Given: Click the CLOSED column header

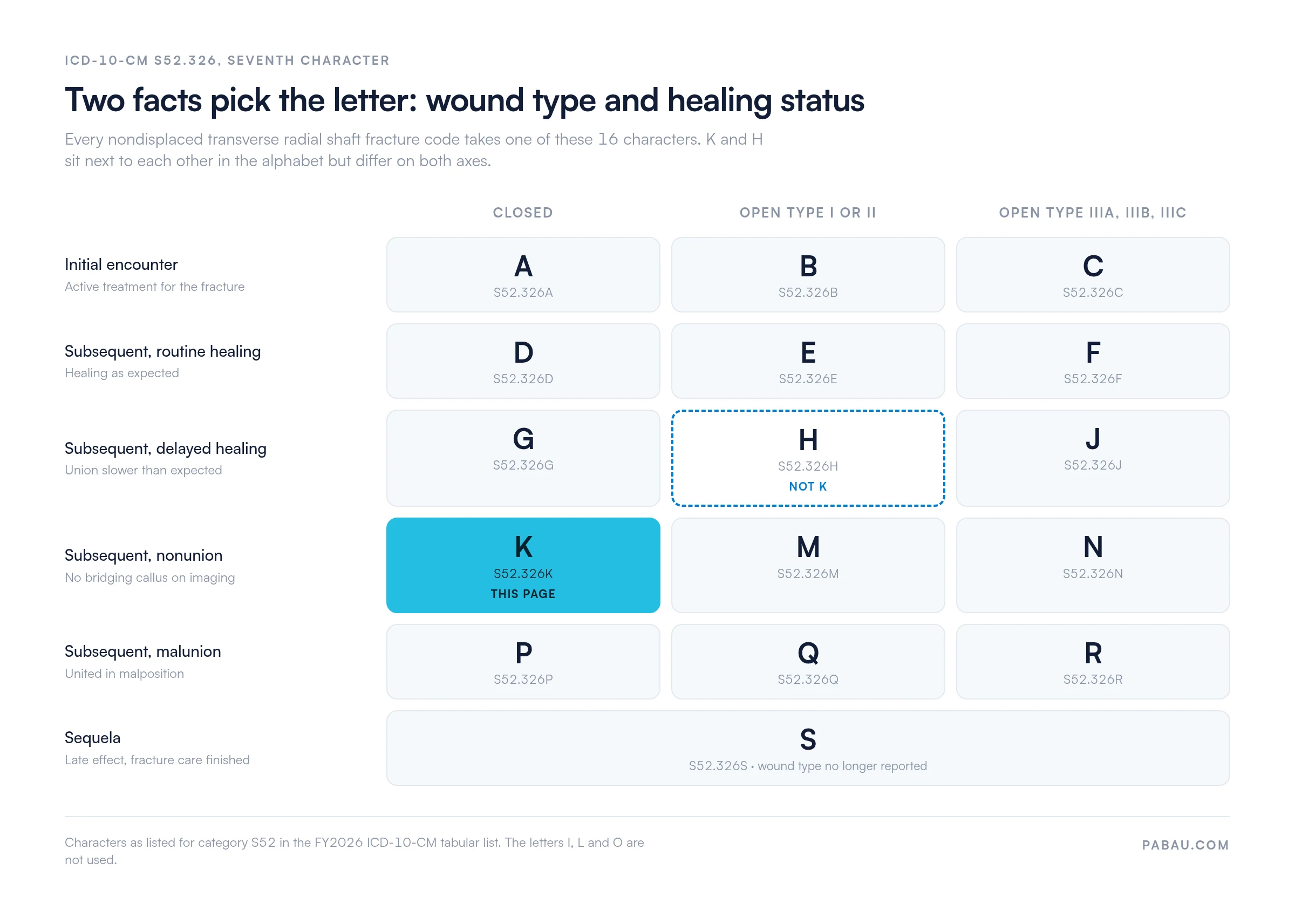Looking at the screenshot, I should pyautogui.click(x=523, y=213).
